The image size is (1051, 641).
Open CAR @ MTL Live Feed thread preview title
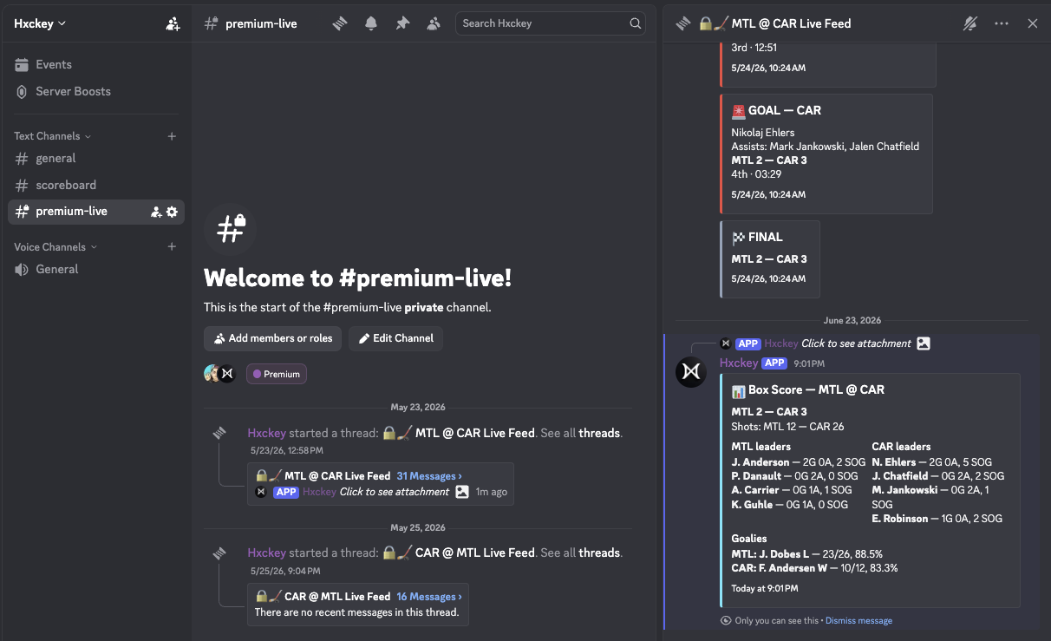337,597
